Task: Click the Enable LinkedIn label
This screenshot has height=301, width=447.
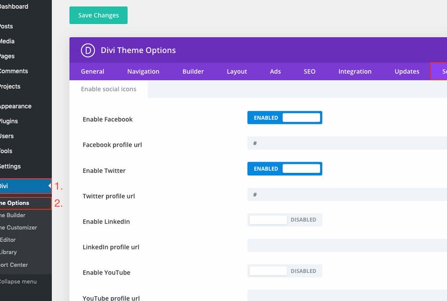Action: [106, 221]
